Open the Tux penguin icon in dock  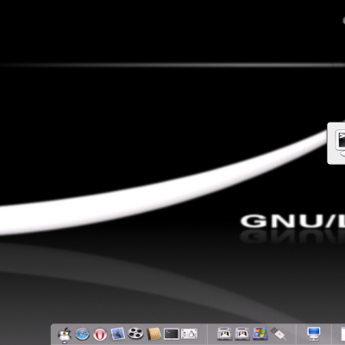click(x=65, y=335)
